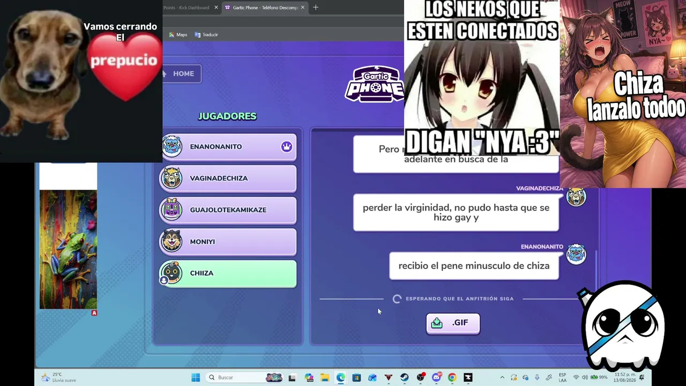Click the MONIYI player avatar
This screenshot has width=686, height=386.
point(172,241)
